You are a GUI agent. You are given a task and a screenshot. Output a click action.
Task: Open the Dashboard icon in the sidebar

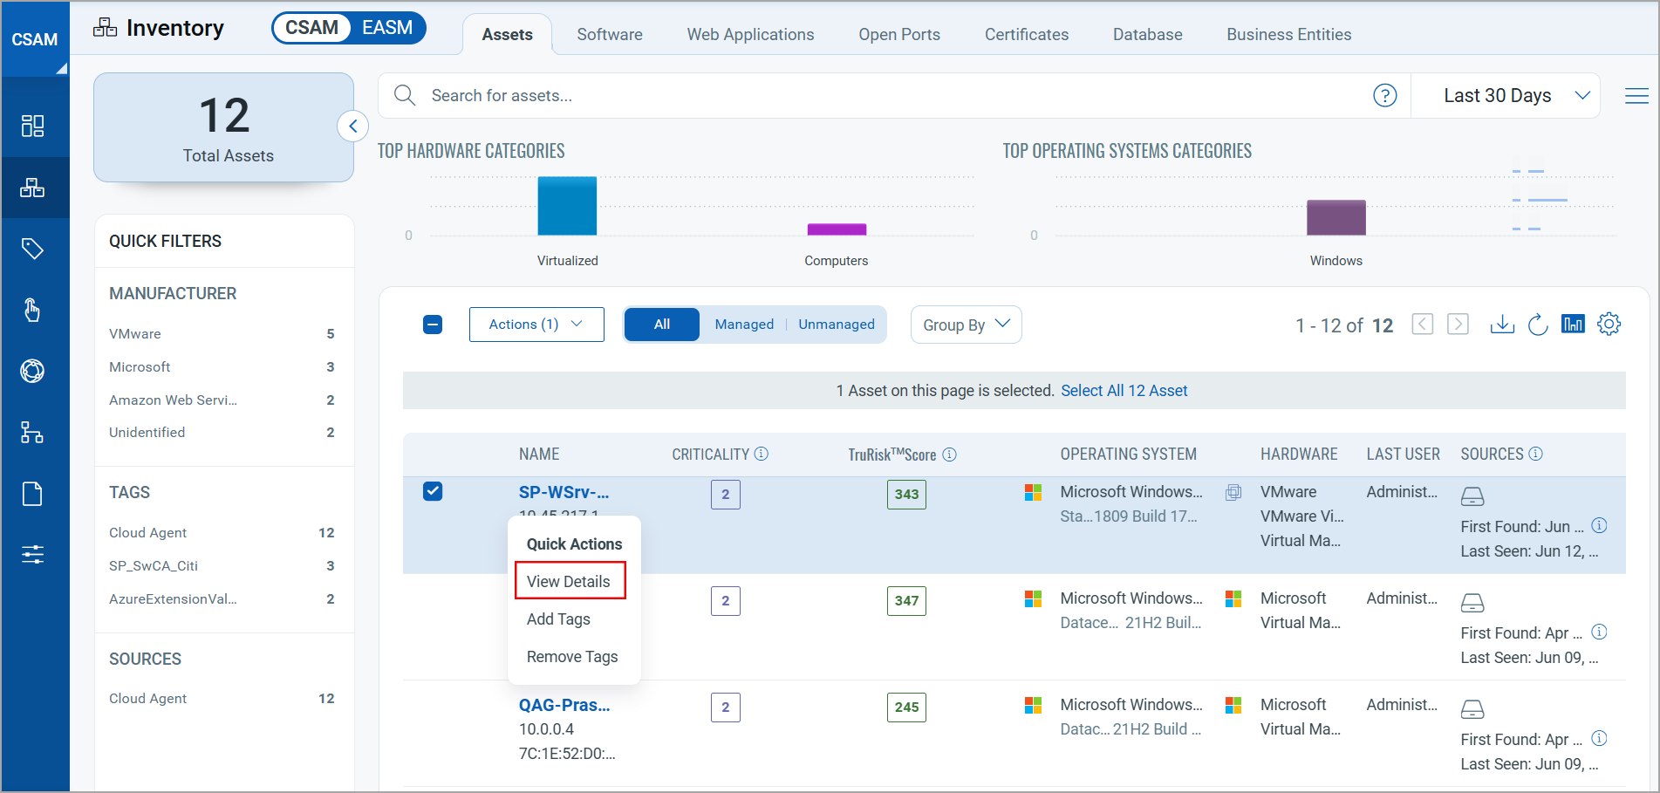coord(32,126)
